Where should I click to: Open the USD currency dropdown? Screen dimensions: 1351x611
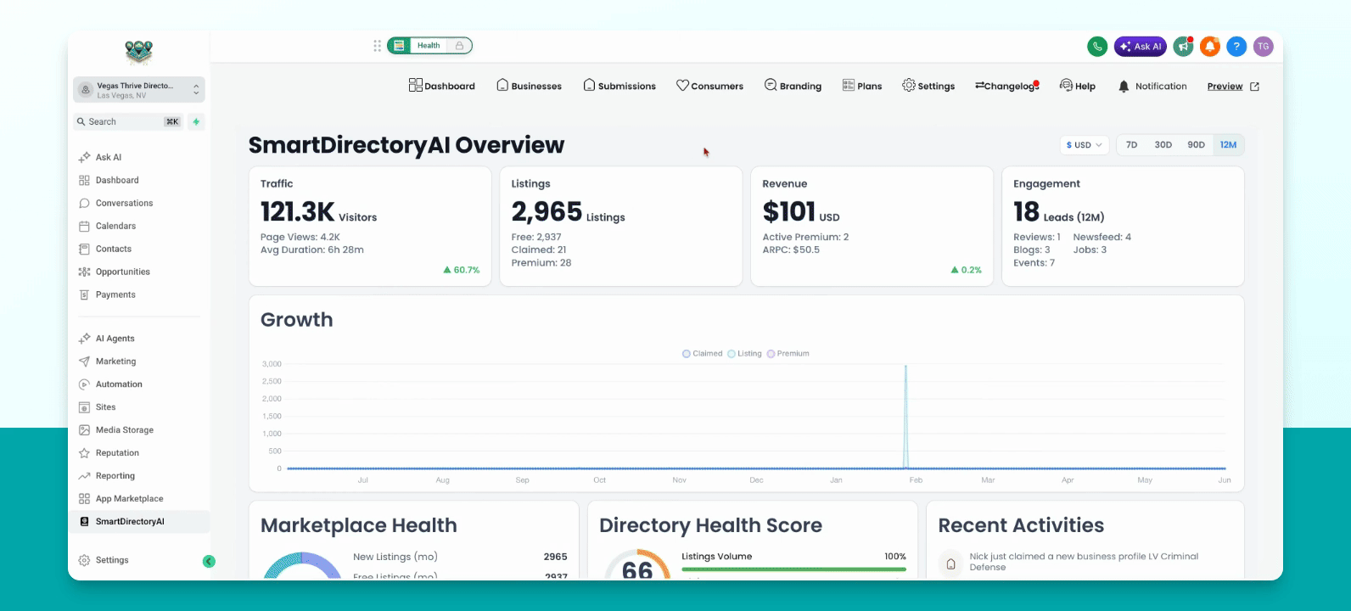coord(1085,145)
